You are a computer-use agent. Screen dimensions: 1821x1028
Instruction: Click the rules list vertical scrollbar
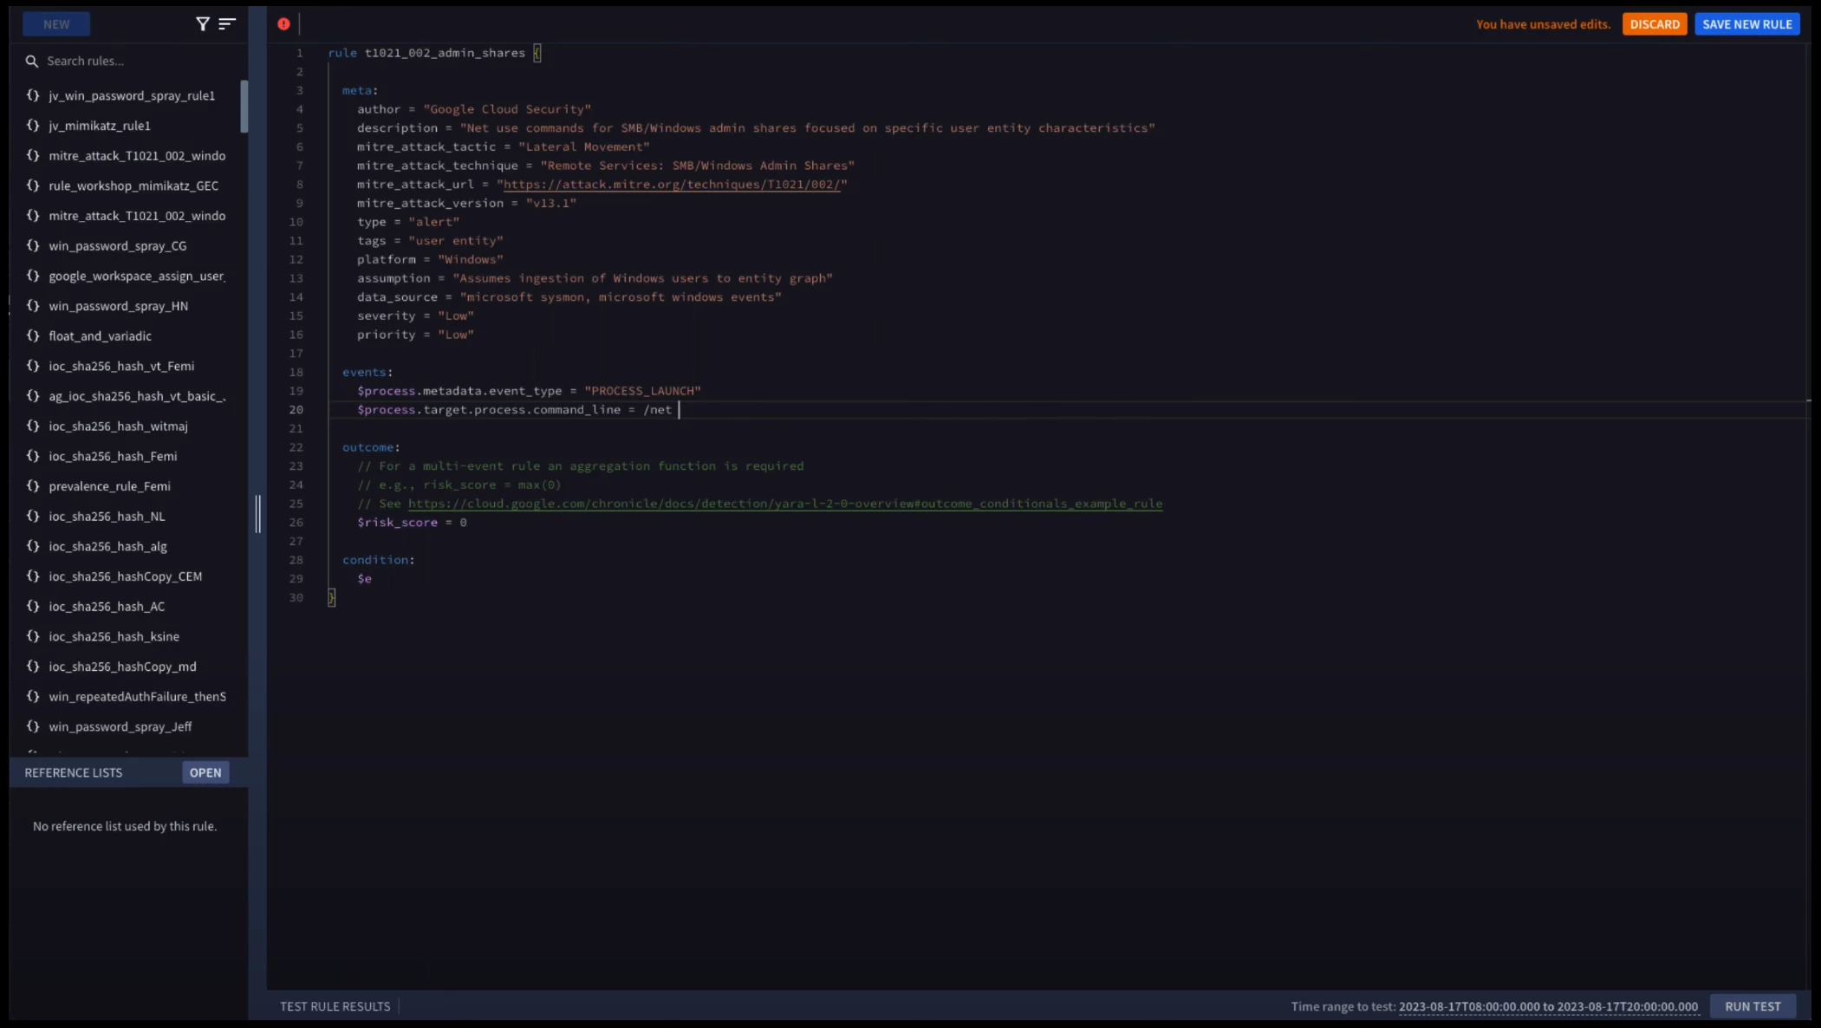(x=244, y=107)
